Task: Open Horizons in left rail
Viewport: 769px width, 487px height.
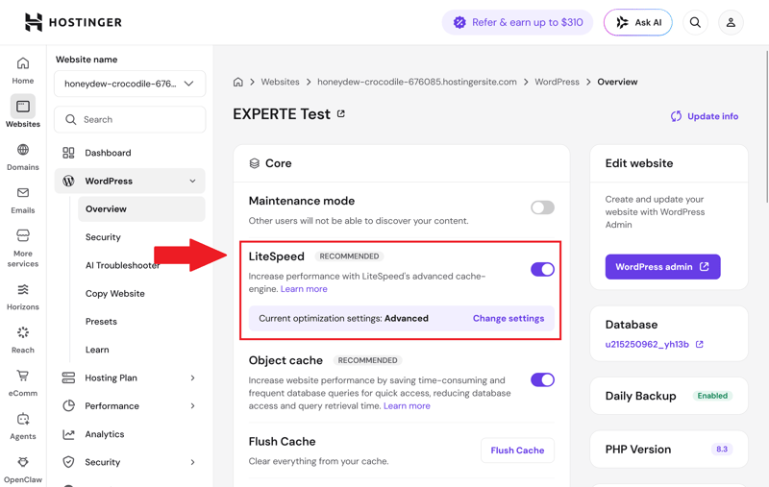Action: click(x=23, y=297)
